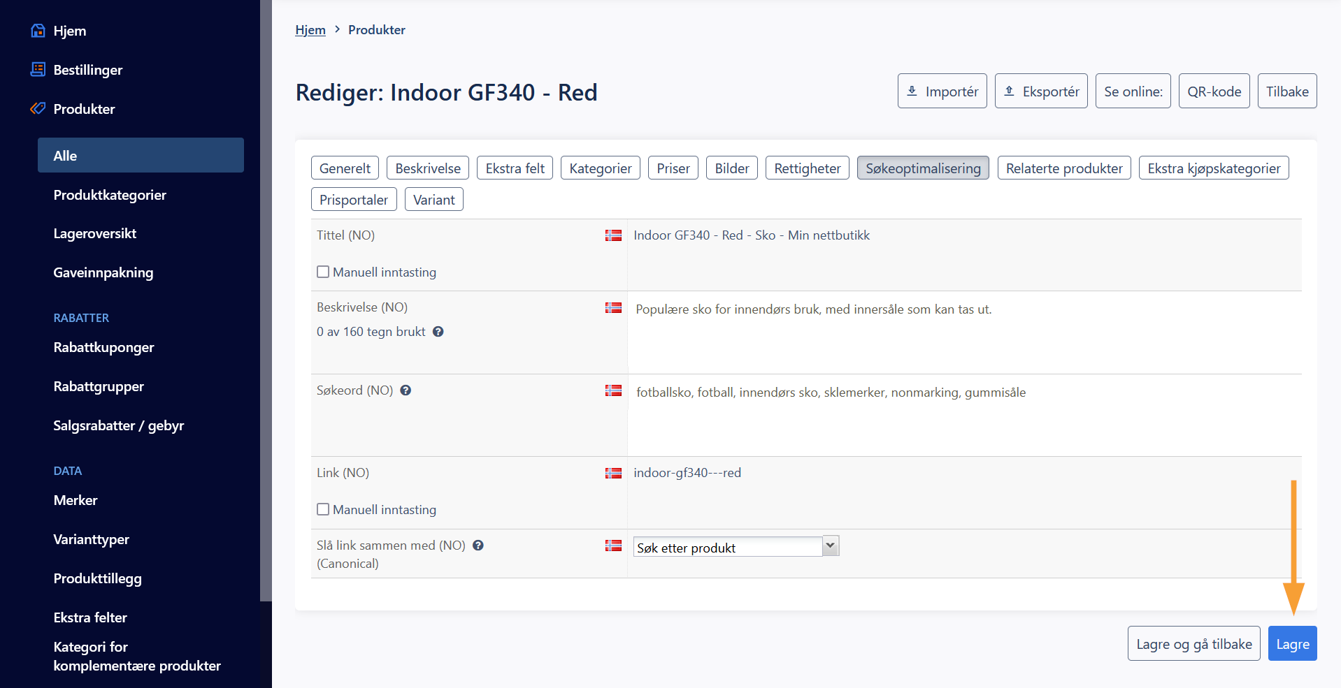Open help icon next to Søkeord (NO)
The width and height of the screenshot is (1341, 688).
[x=406, y=390]
